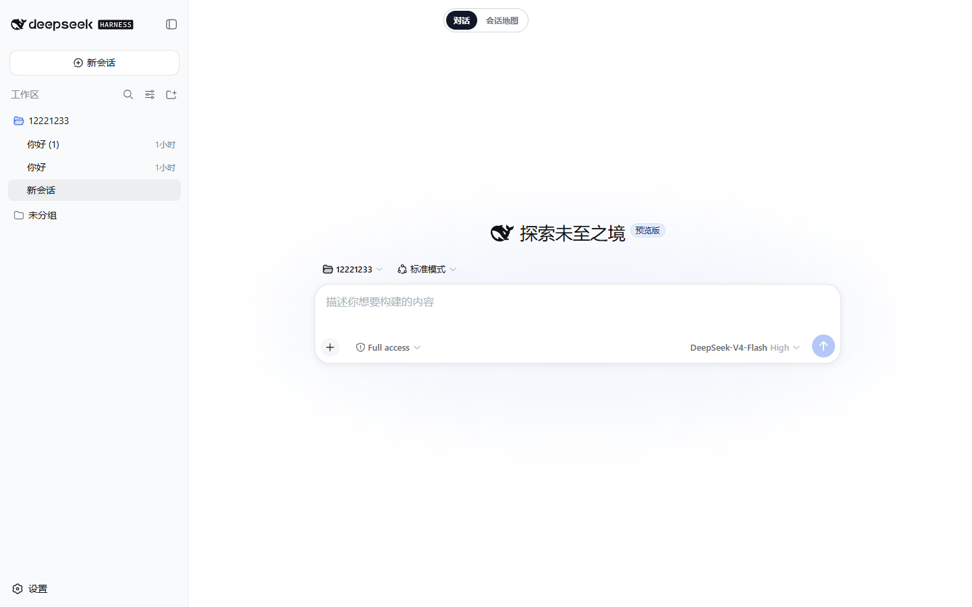
Task: Open workspace search with the magnifier icon
Action: click(128, 94)
